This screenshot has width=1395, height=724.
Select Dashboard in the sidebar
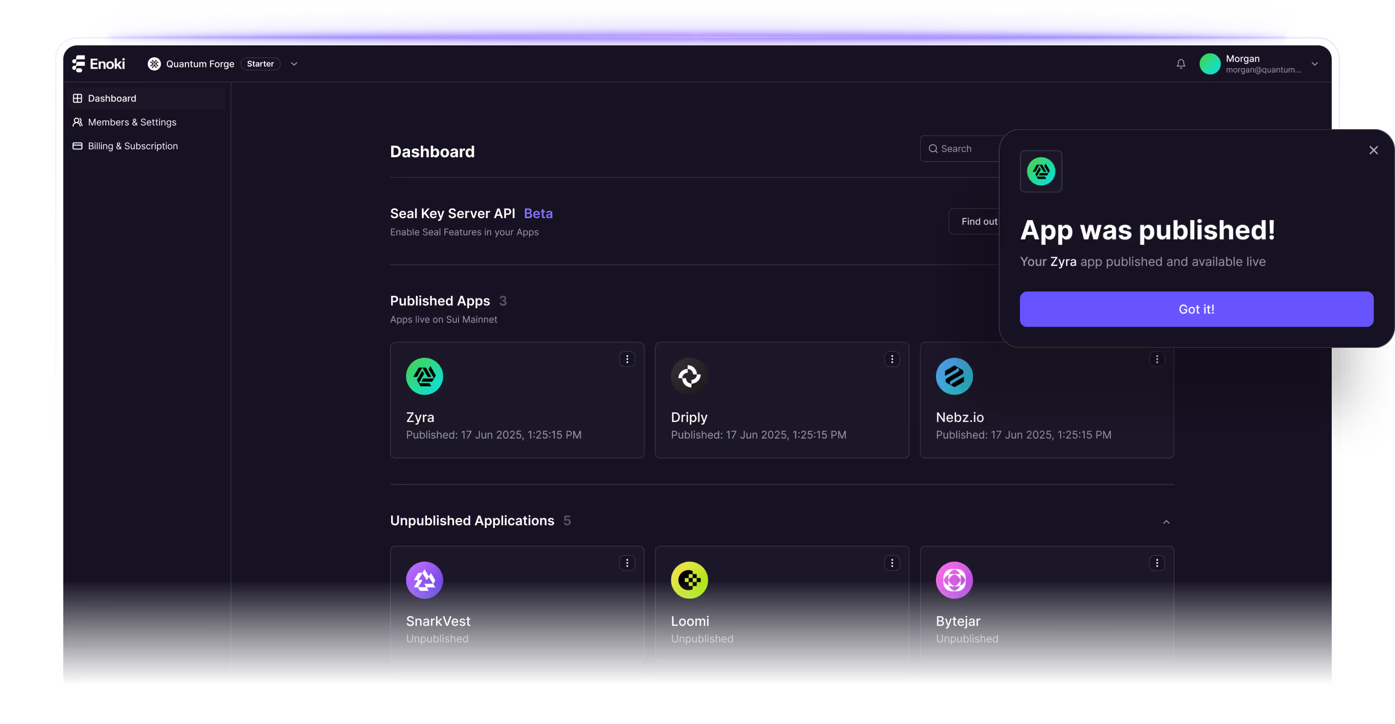(x=112, y=99)
